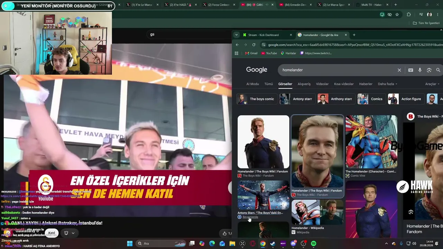Open new tab in the back browser window

396,5
